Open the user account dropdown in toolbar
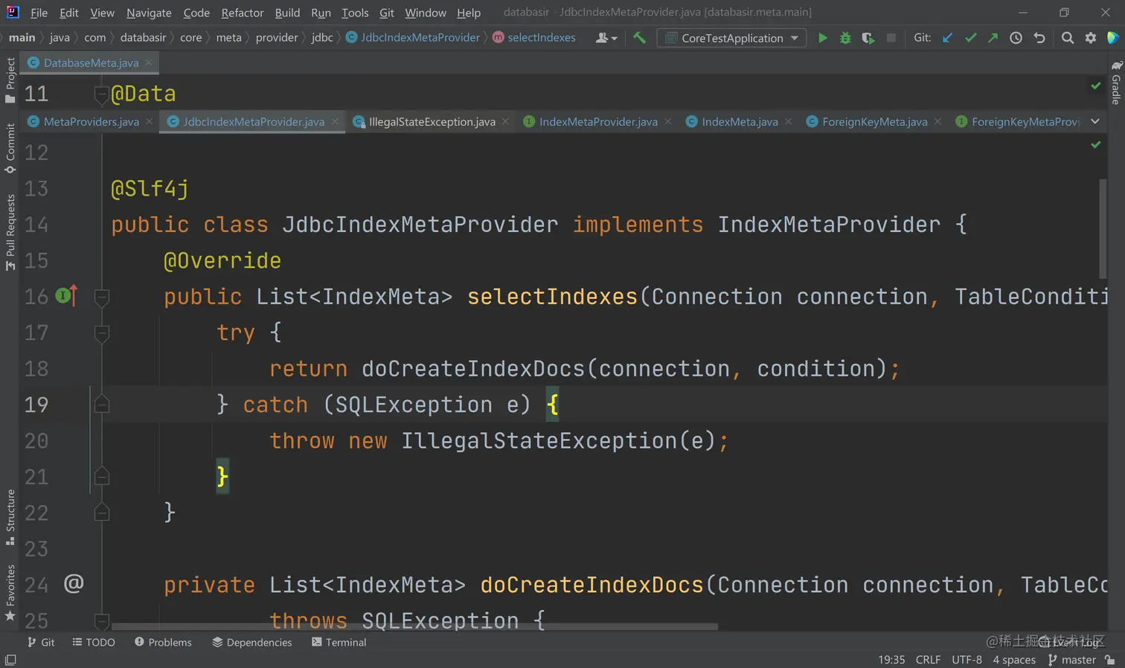Viewport: 1125px width, 668px height. click(606, 38)
